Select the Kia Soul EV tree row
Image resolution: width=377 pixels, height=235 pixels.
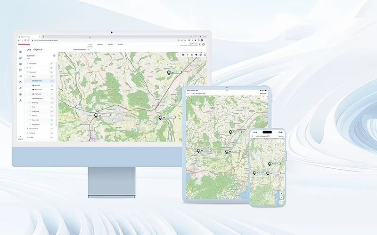(40, 90)
